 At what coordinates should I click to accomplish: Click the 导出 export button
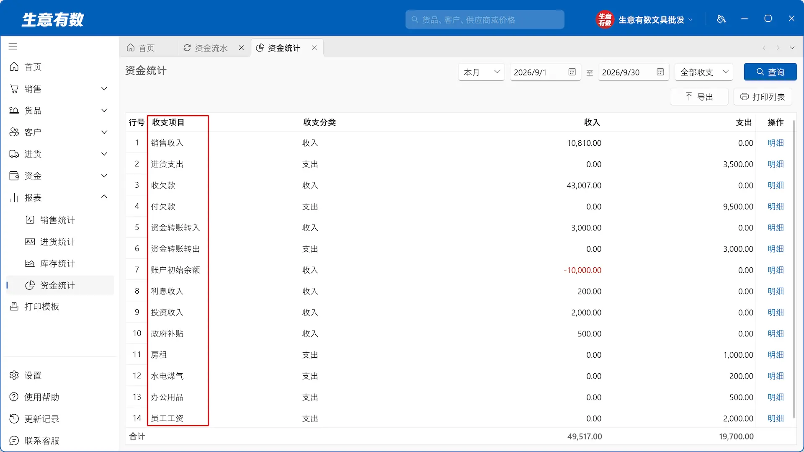(x=699, y=97)
